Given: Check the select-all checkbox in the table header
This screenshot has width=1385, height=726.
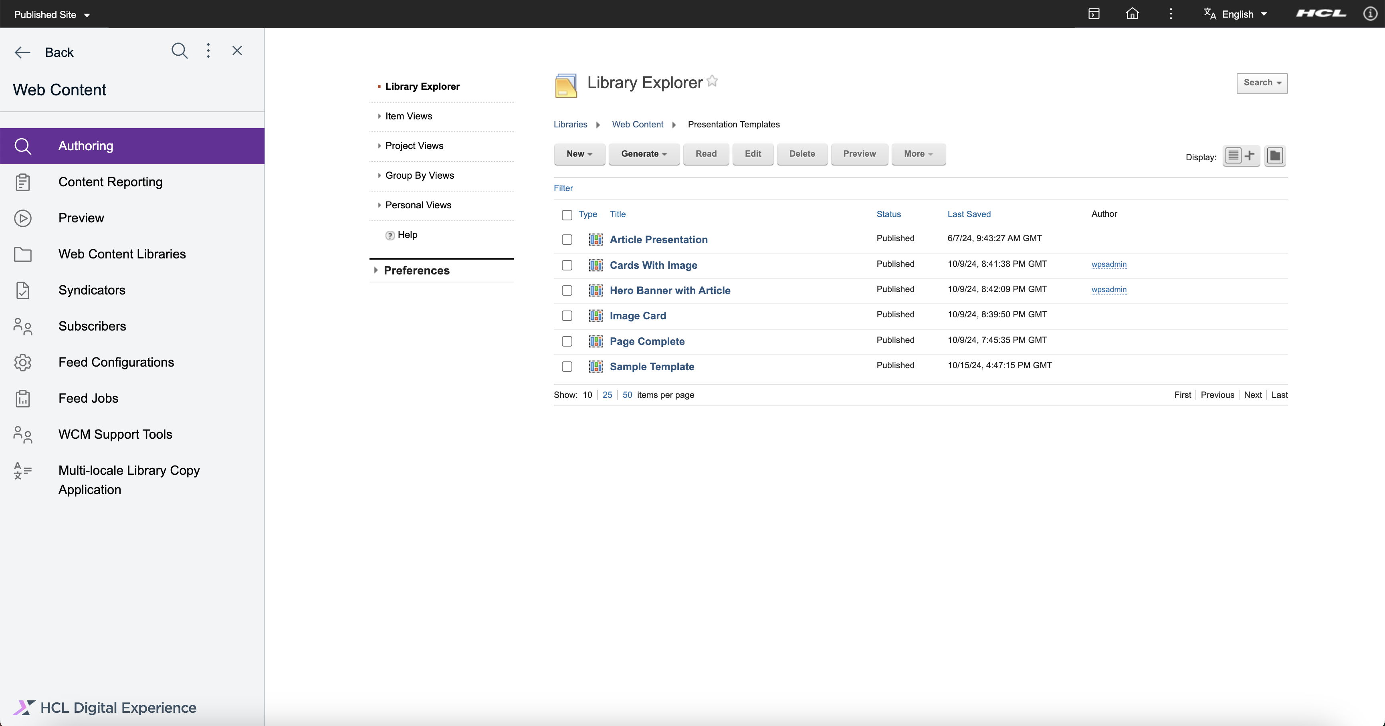Looking at the screenshot, I should point(566,214).
